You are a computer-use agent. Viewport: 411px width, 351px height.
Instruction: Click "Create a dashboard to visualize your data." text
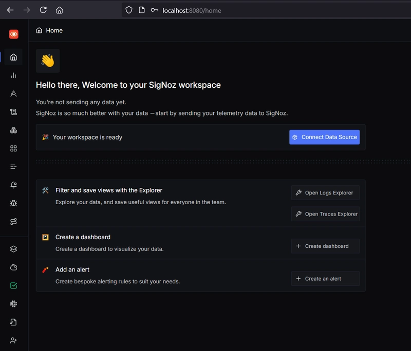click(109, 249)
